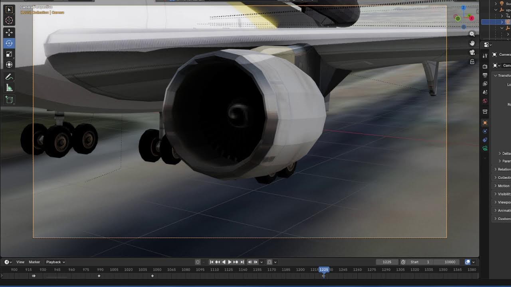
Task: Open the timeline Marker menu
Action: [34, 262]
